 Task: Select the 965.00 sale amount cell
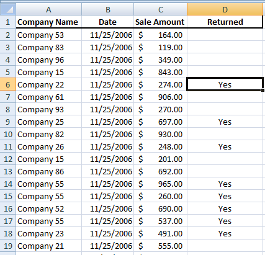[161, 184]
